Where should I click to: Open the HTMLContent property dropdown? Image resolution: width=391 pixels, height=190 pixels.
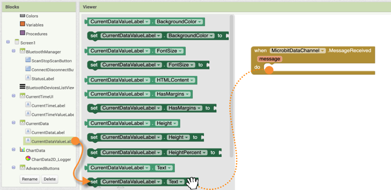point(175,80)
